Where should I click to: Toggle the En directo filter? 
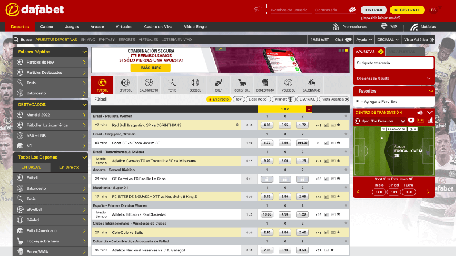pyautogui.click(x=219, y=99)
